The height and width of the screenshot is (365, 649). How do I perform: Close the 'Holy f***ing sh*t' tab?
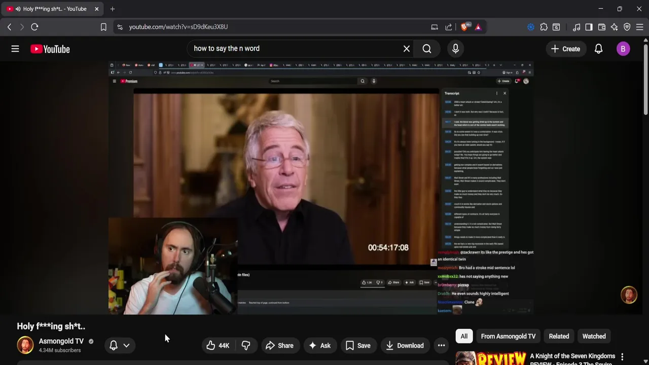[96, 9]
